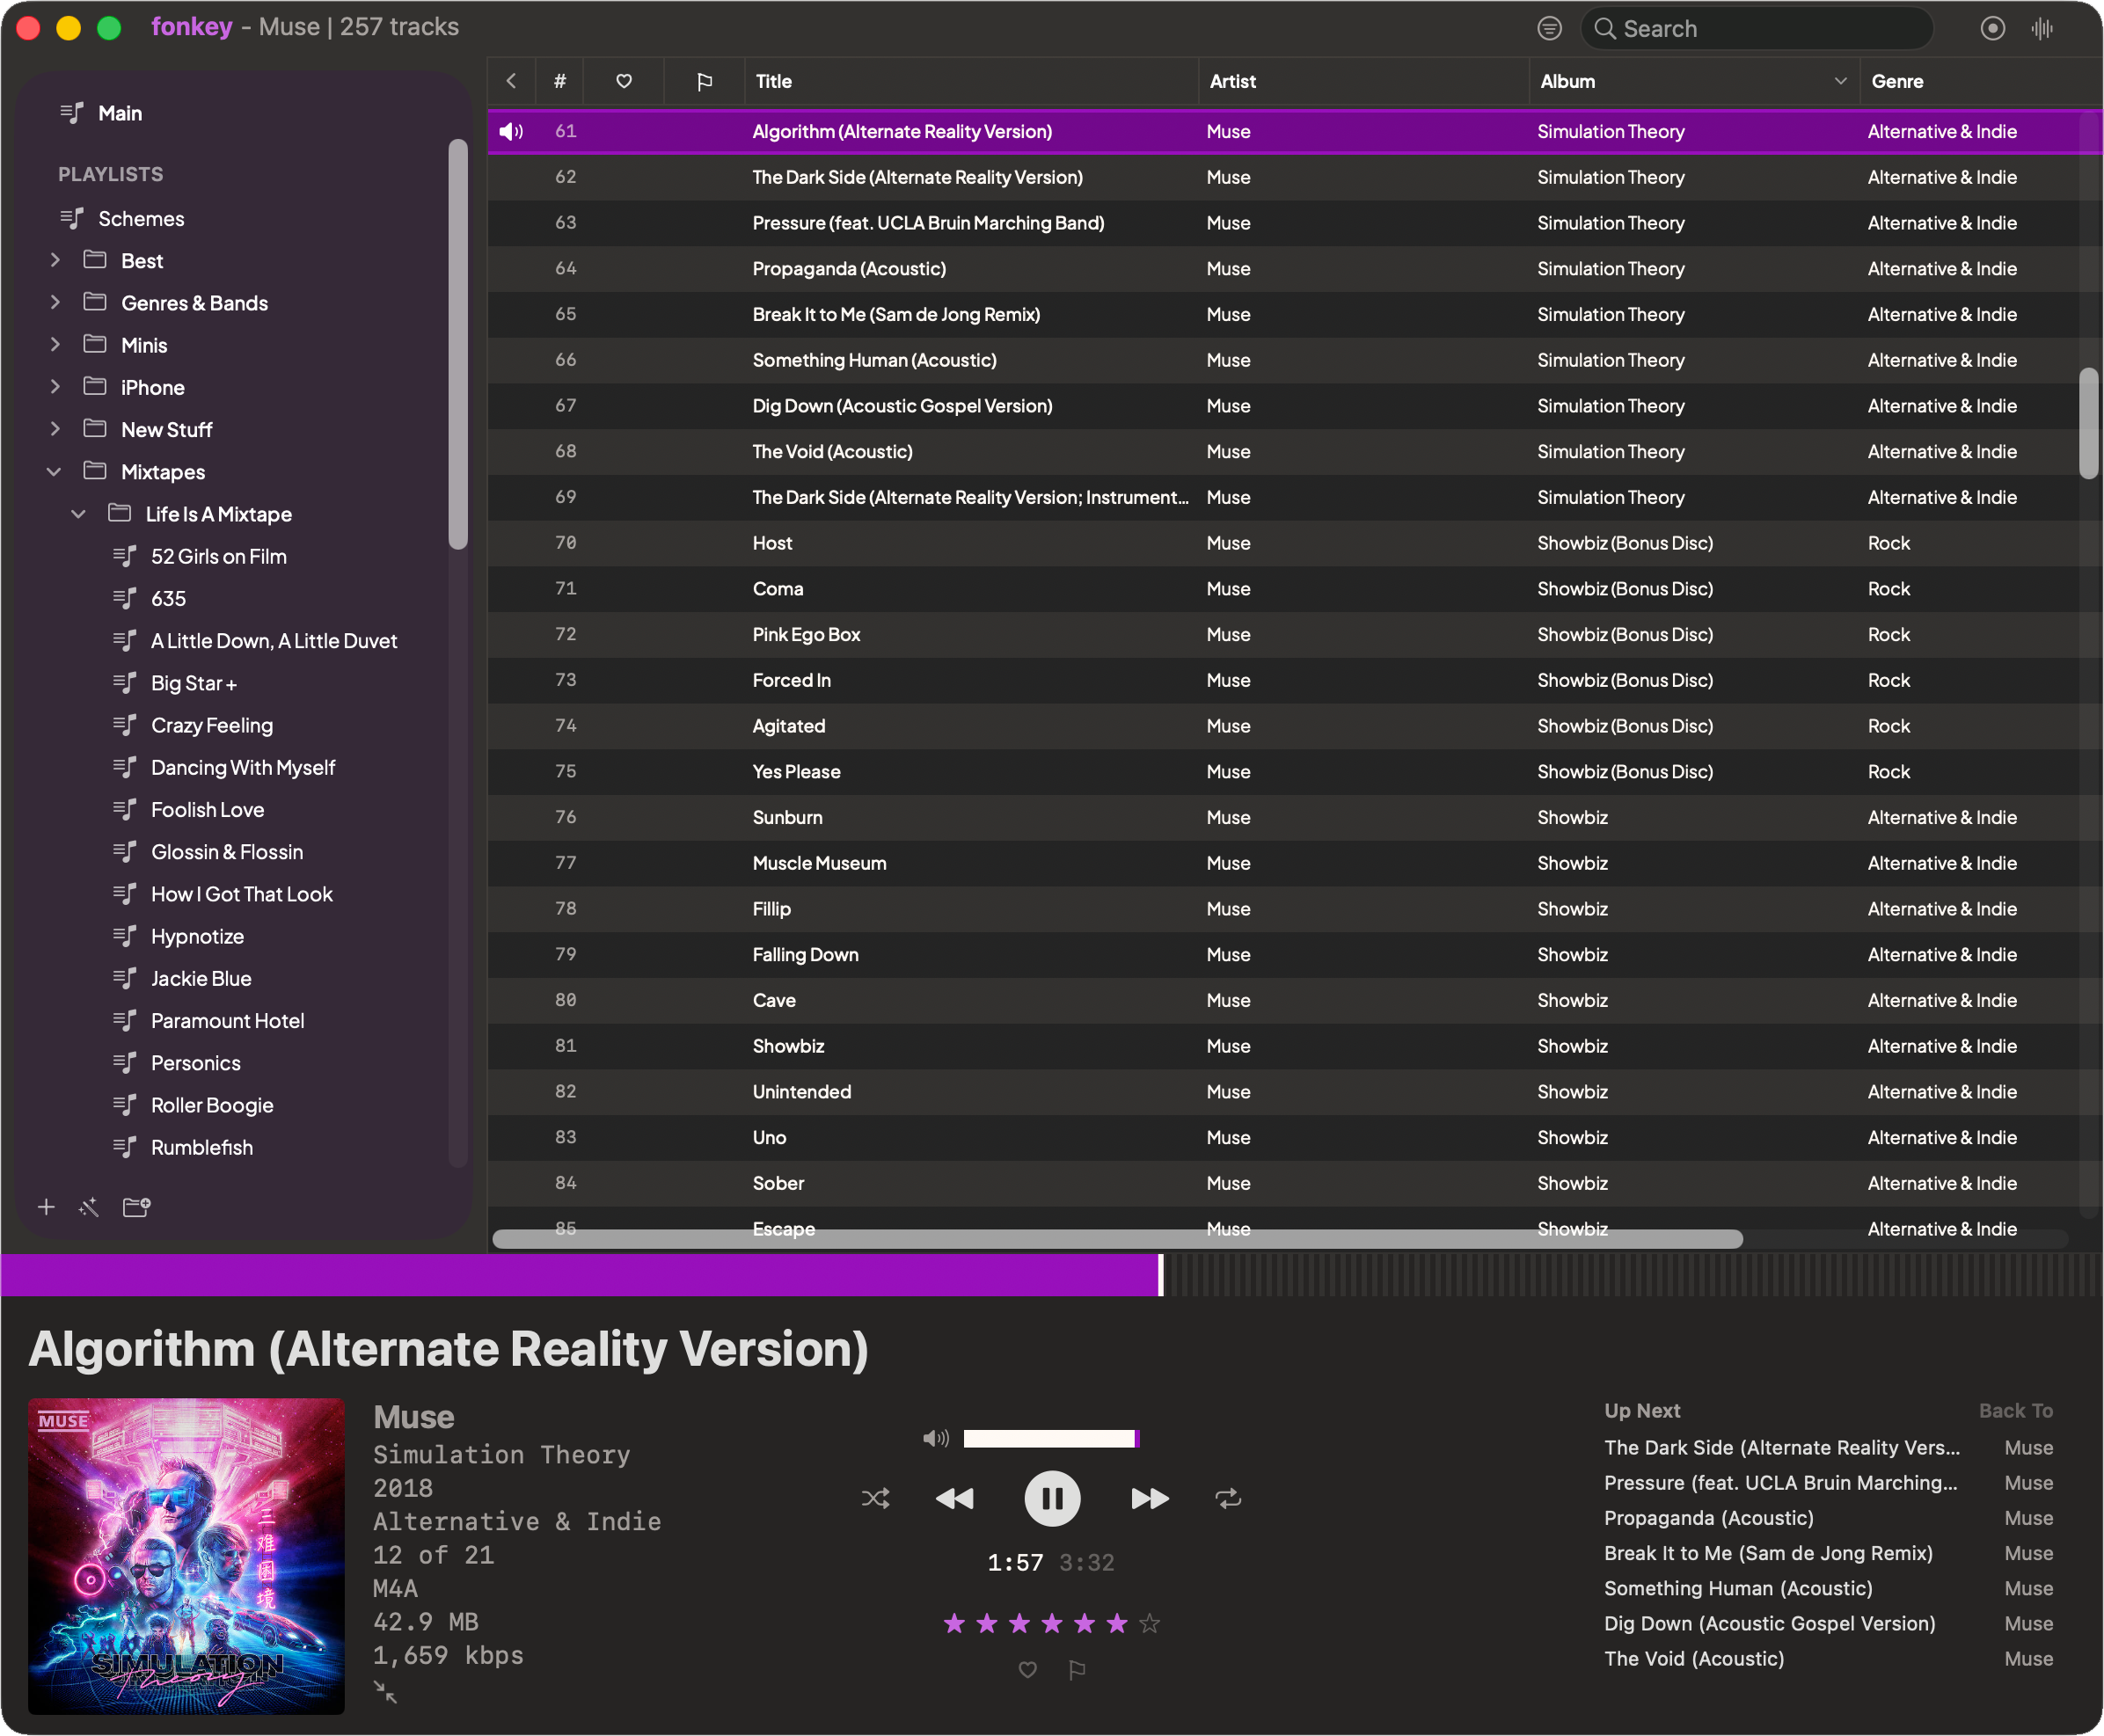
Task: Expand the Minis folder
Action: (55, 344)
